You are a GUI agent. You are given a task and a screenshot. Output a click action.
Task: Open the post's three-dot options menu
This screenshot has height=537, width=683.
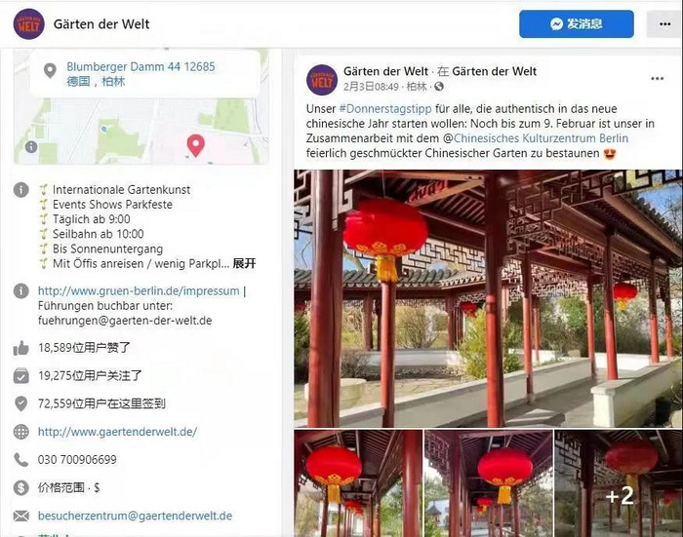click(x=657, y=79)
